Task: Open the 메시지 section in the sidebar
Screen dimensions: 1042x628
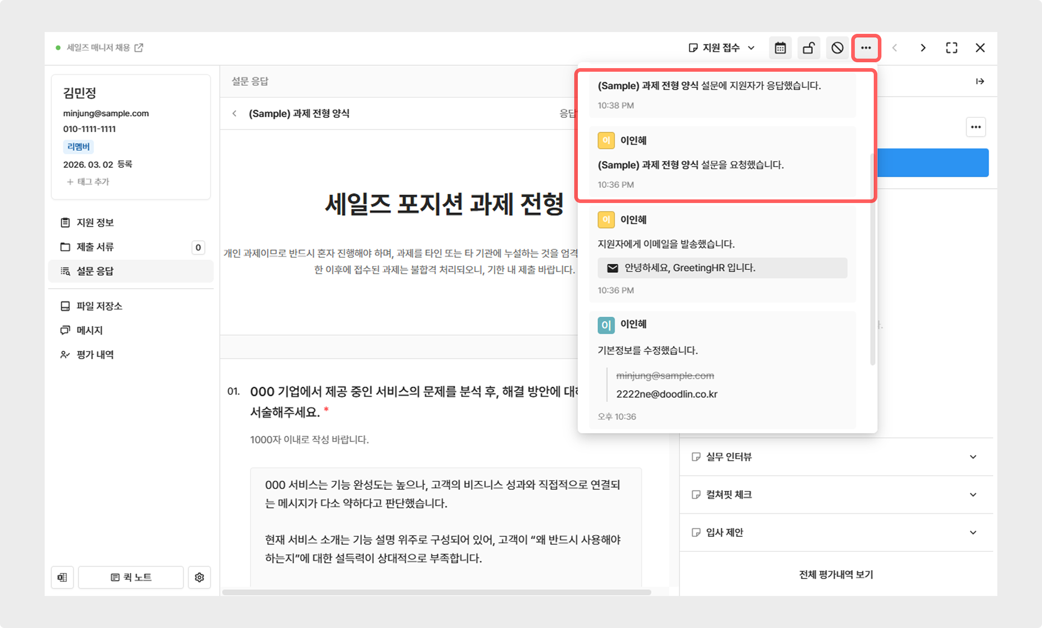Action: click(x=131, y=330)
